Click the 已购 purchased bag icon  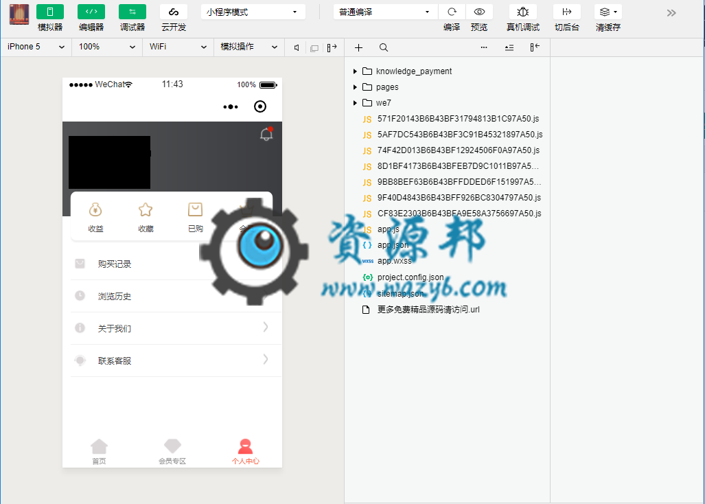point(195,210)
